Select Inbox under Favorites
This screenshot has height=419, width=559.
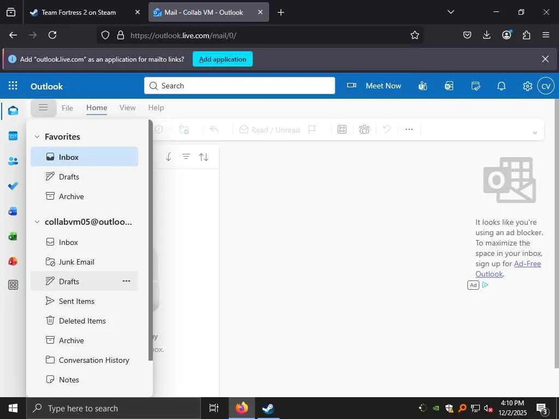(84, 157)
